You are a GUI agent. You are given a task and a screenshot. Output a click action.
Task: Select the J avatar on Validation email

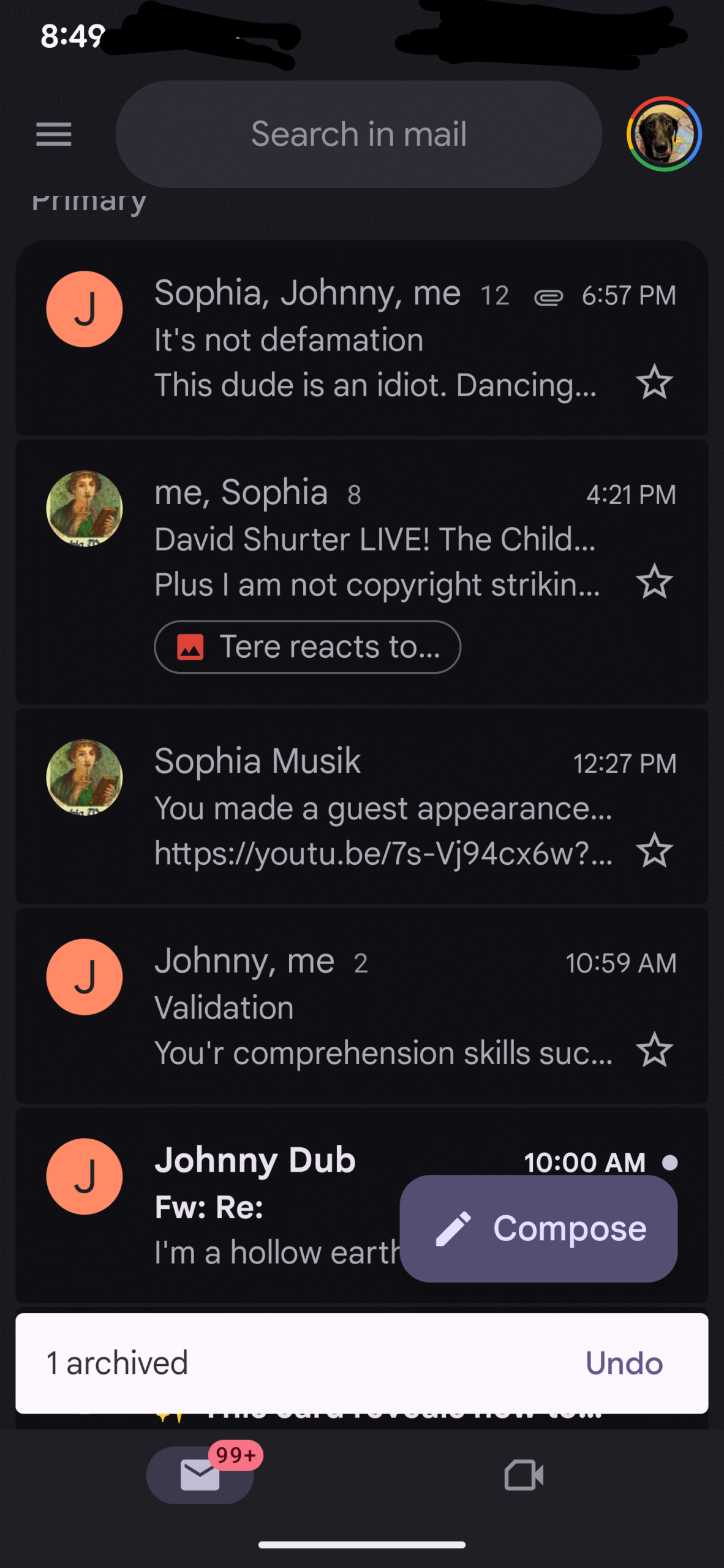(x=85, y=977)
